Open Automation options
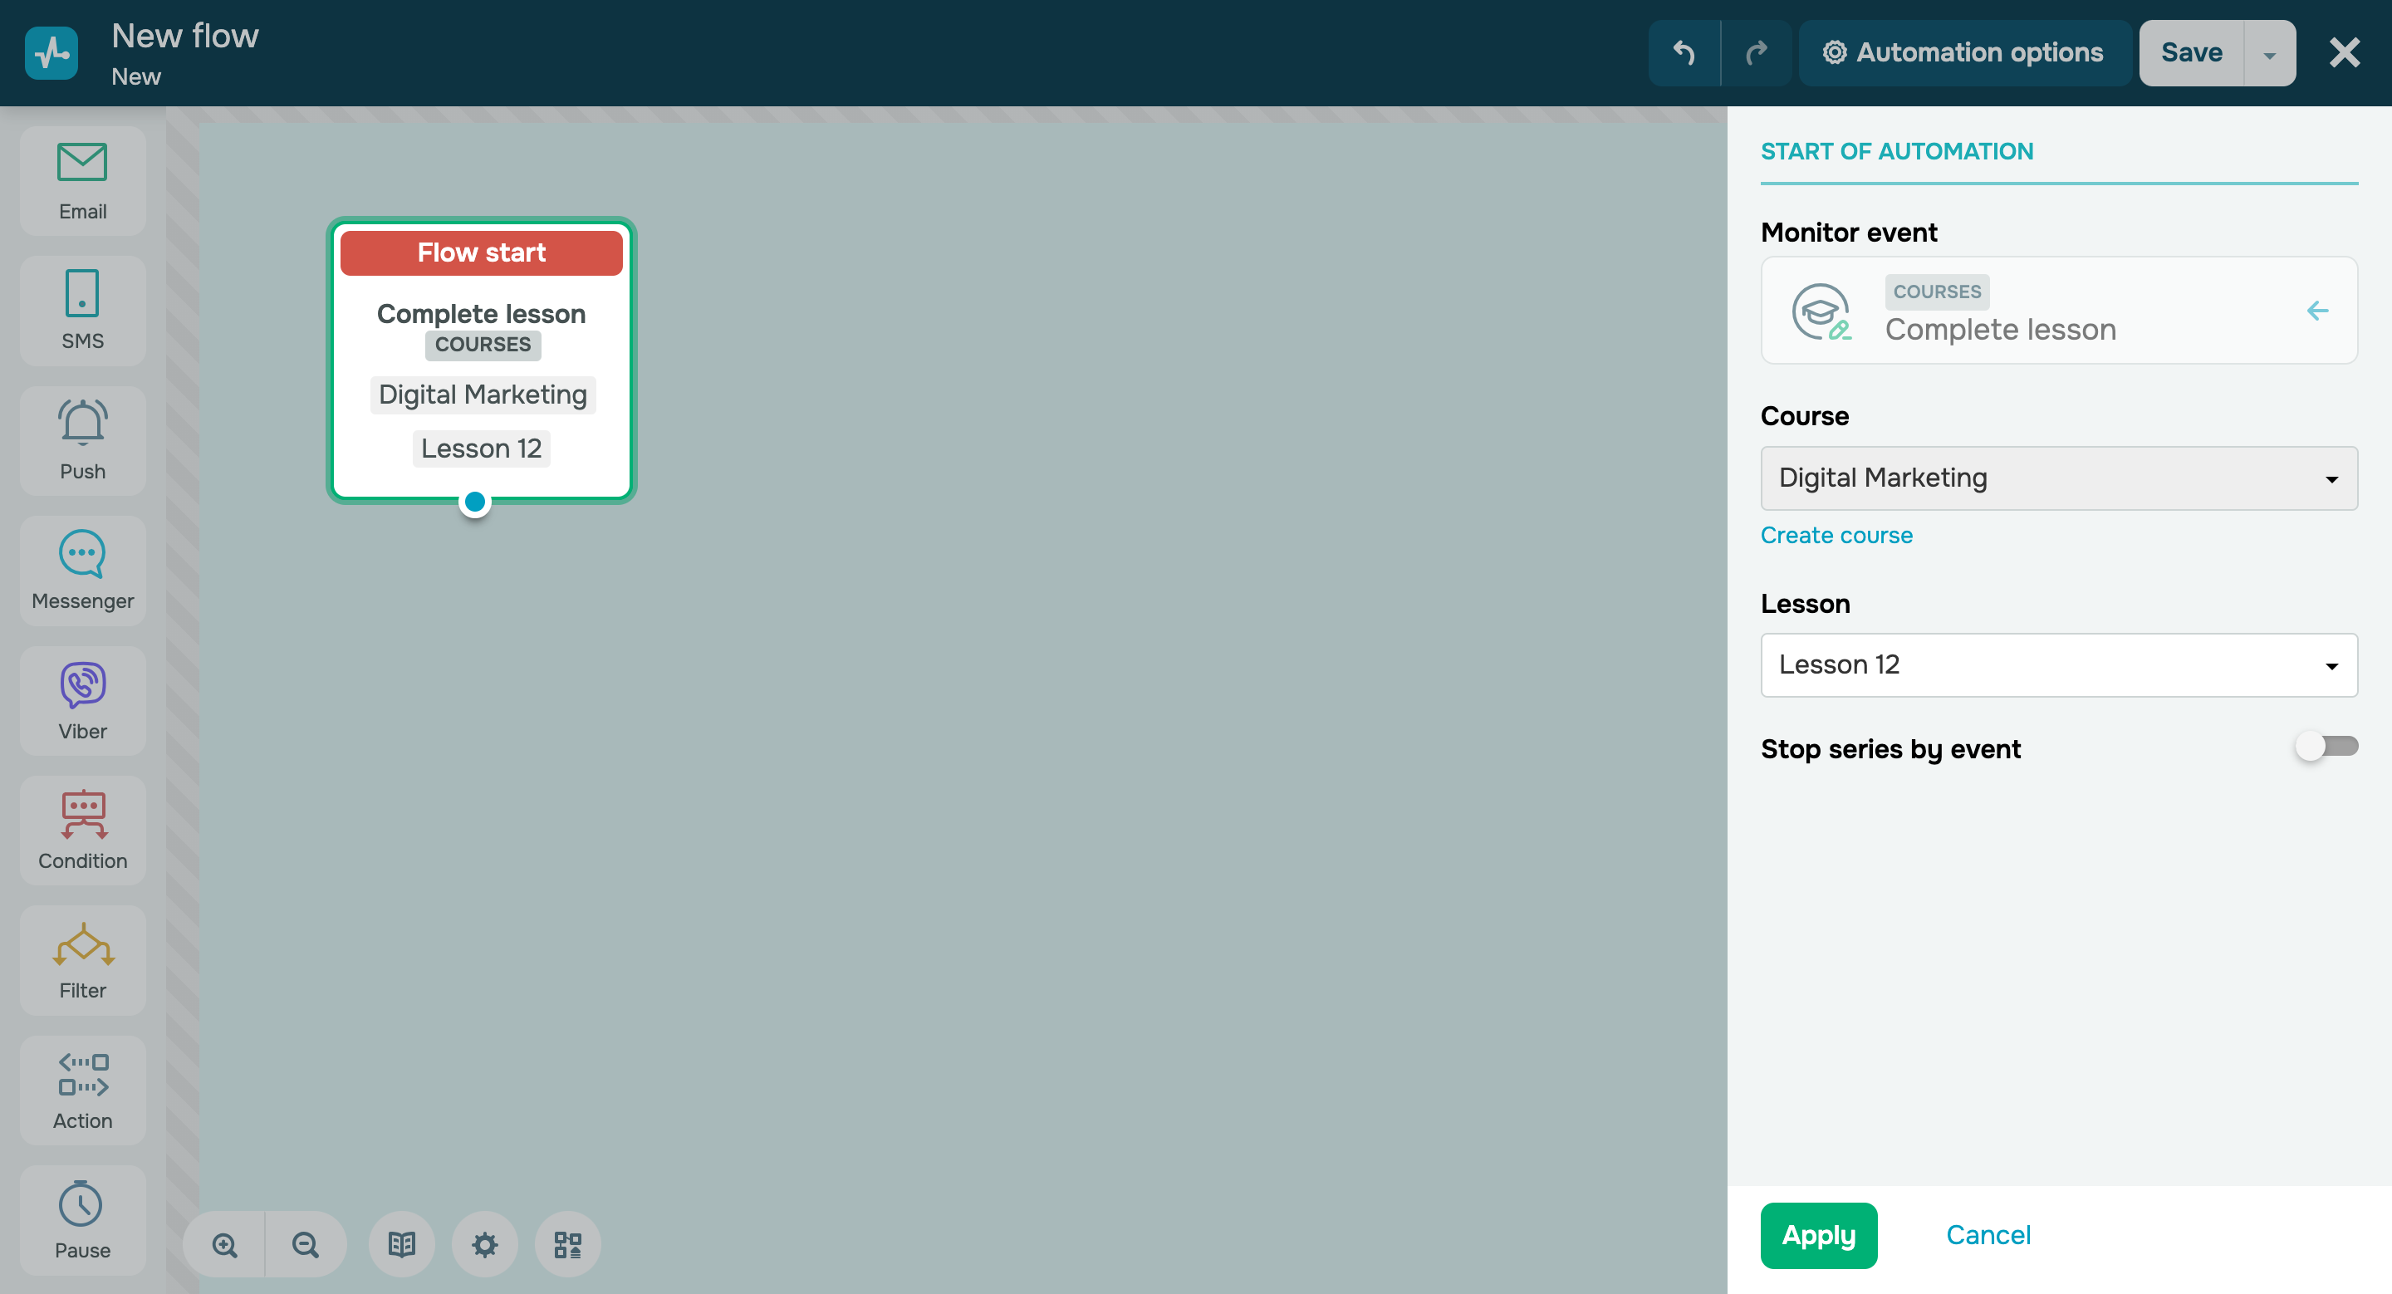Image resolution: width=2392 pixels, height=1294 pixels. coord(1965,52)
